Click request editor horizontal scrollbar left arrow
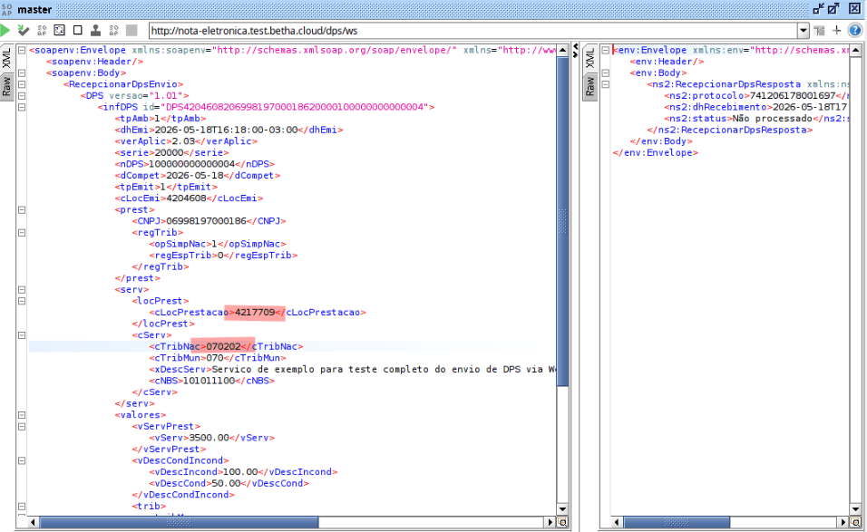Image resolution: width=867 pixels, height=532 pixels. pos(34,522)
